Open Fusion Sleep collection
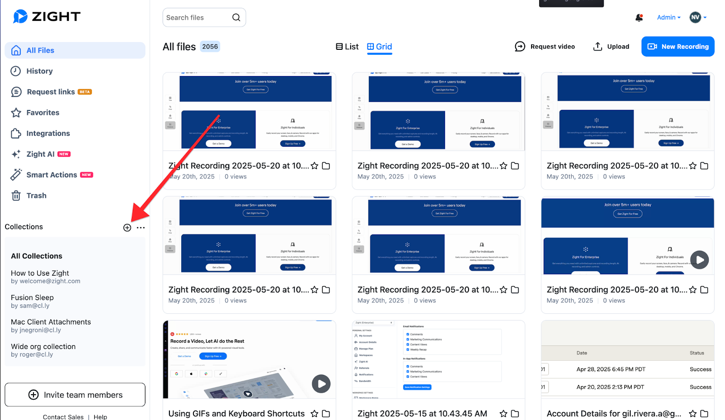This screenshot has height=420, width=725. point(32,301)
